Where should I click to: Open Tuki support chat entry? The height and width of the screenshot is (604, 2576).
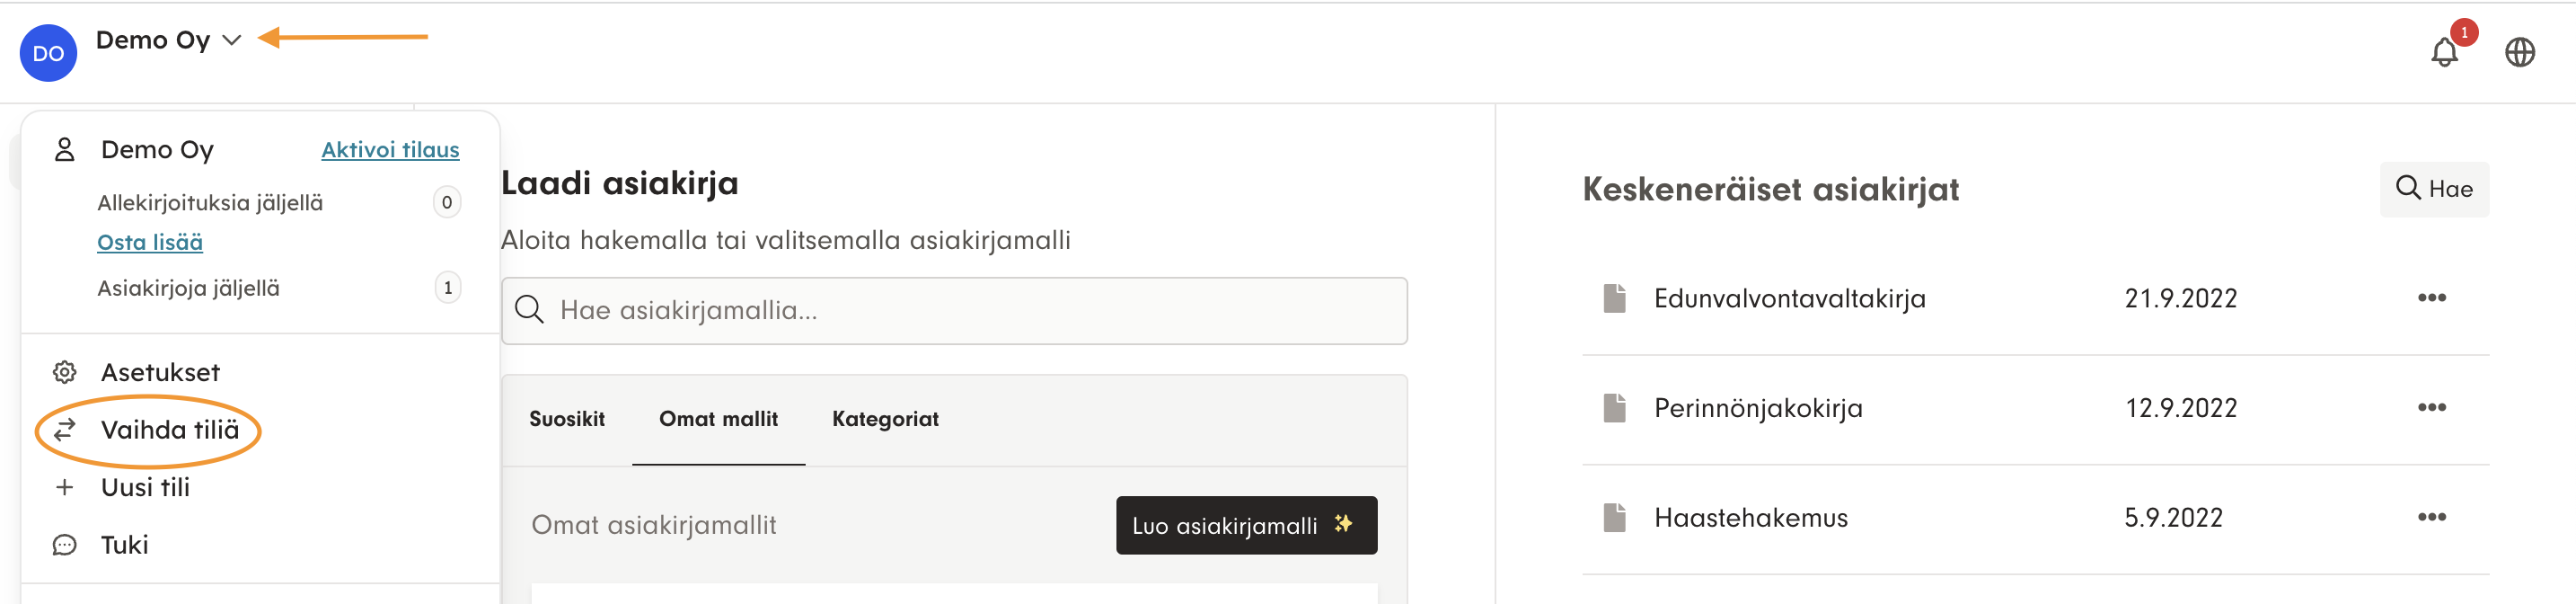pyautogui.click(x=124, y=545)
